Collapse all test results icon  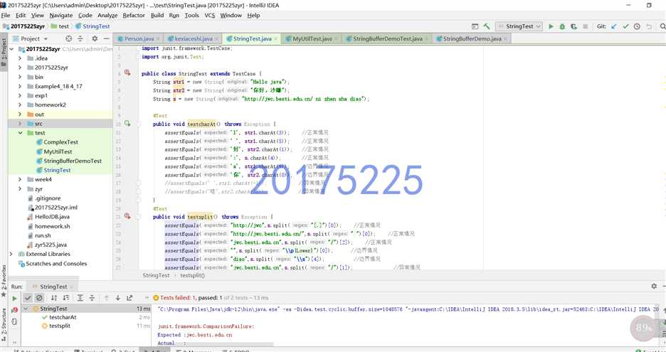tap(91, 298)
